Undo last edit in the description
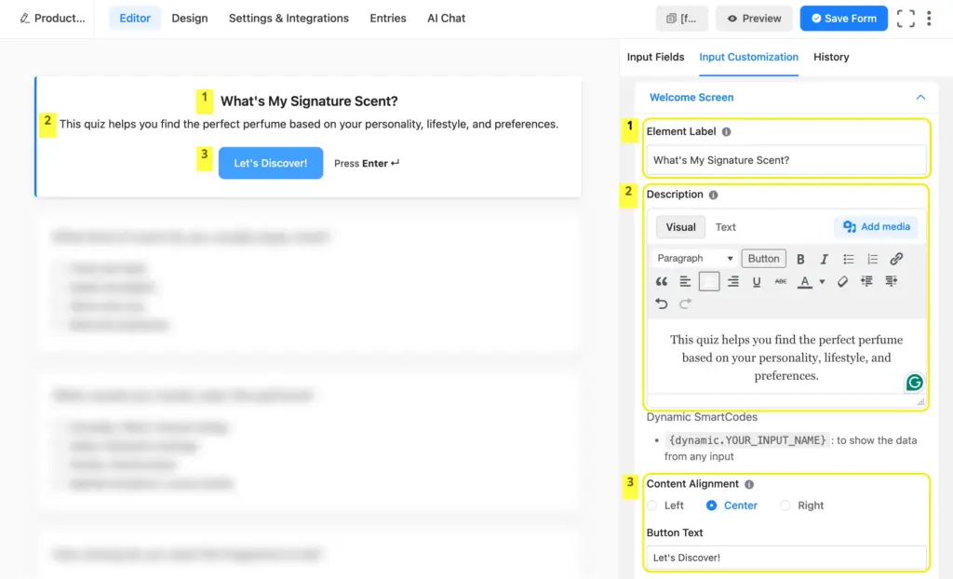This screenshot has width=953, height=579. [662, 303]
